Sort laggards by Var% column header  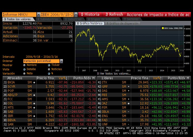click(x=61, y=78)
